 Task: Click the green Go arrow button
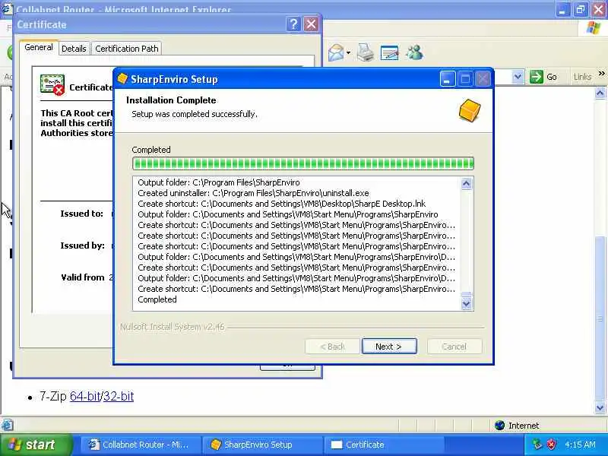[x=537, y=77]
